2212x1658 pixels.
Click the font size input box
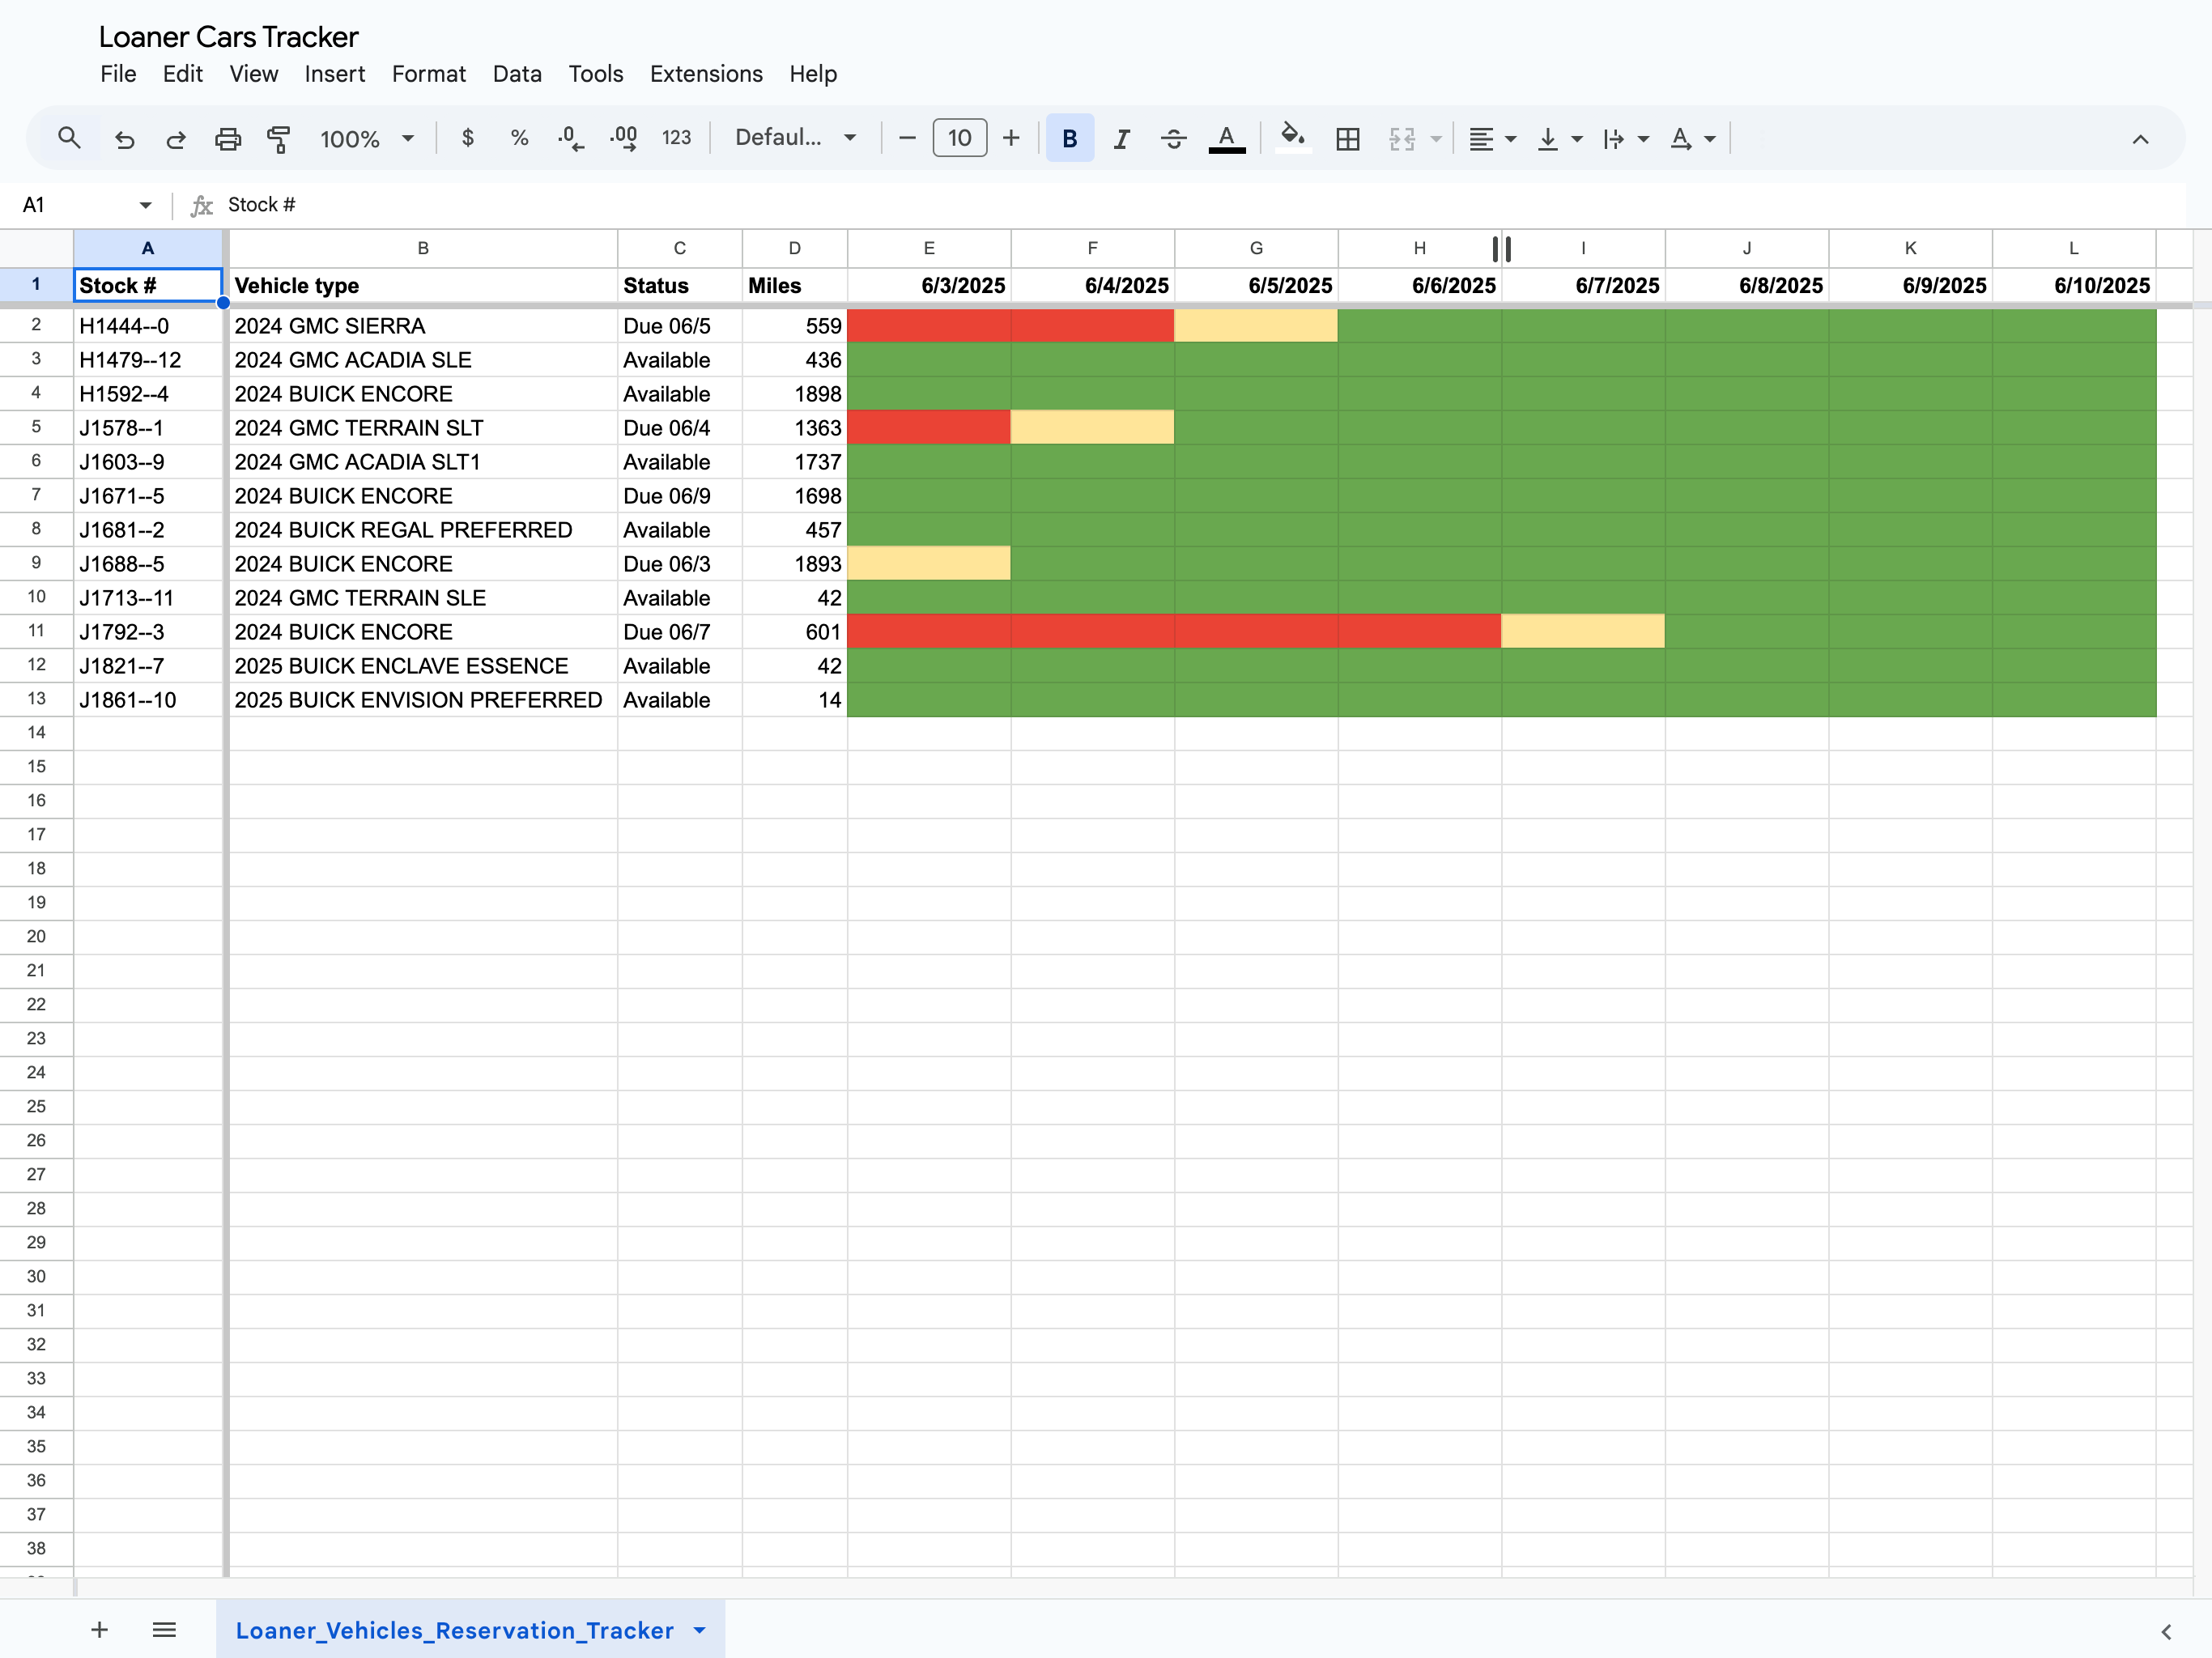[x=960, y=138]
